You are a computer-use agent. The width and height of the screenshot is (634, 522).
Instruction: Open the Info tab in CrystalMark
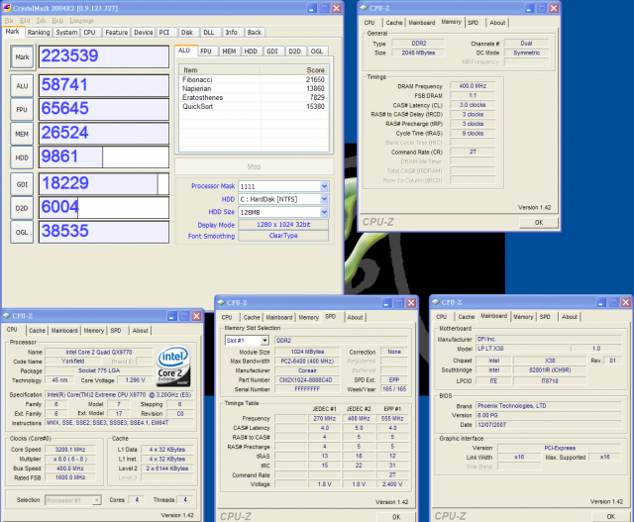(231, 33)
